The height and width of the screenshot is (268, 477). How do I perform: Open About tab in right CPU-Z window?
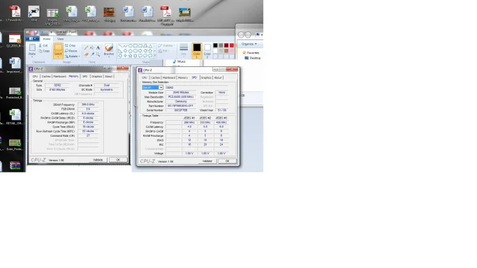click(x=218, y=77)
